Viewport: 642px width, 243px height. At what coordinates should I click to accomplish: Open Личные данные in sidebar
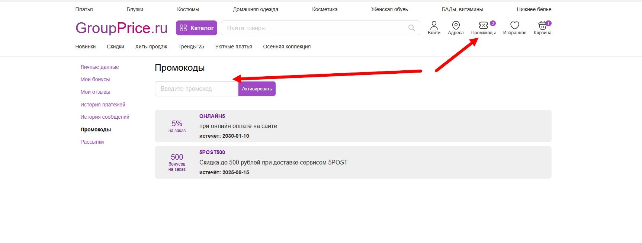[100, 67]
